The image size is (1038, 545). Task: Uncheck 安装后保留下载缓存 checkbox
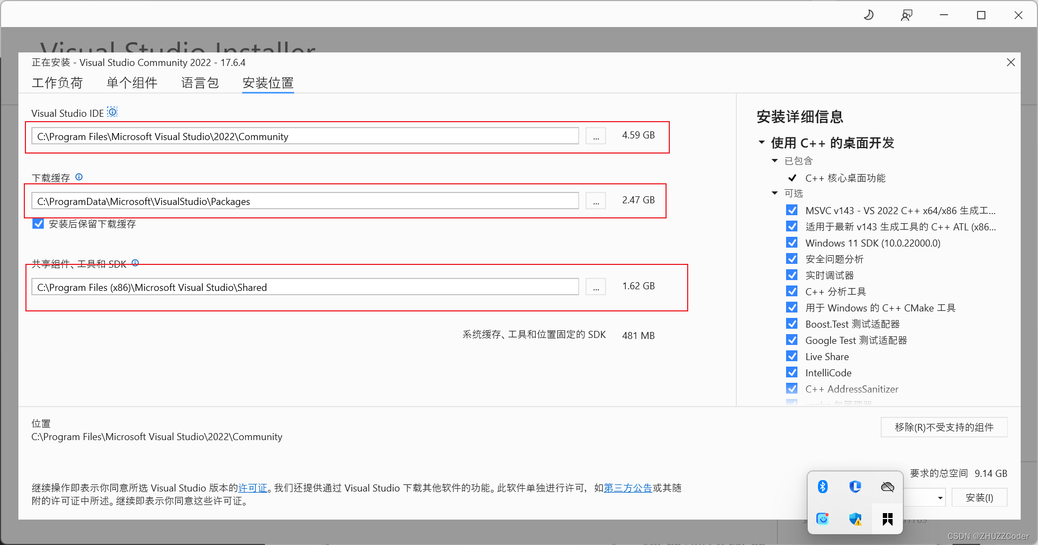38,223
